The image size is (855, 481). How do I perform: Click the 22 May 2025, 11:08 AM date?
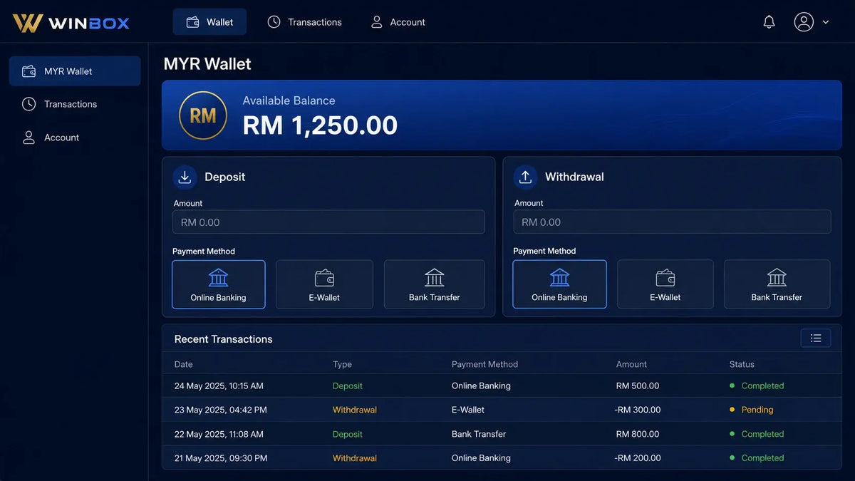[x=219, y=434]
